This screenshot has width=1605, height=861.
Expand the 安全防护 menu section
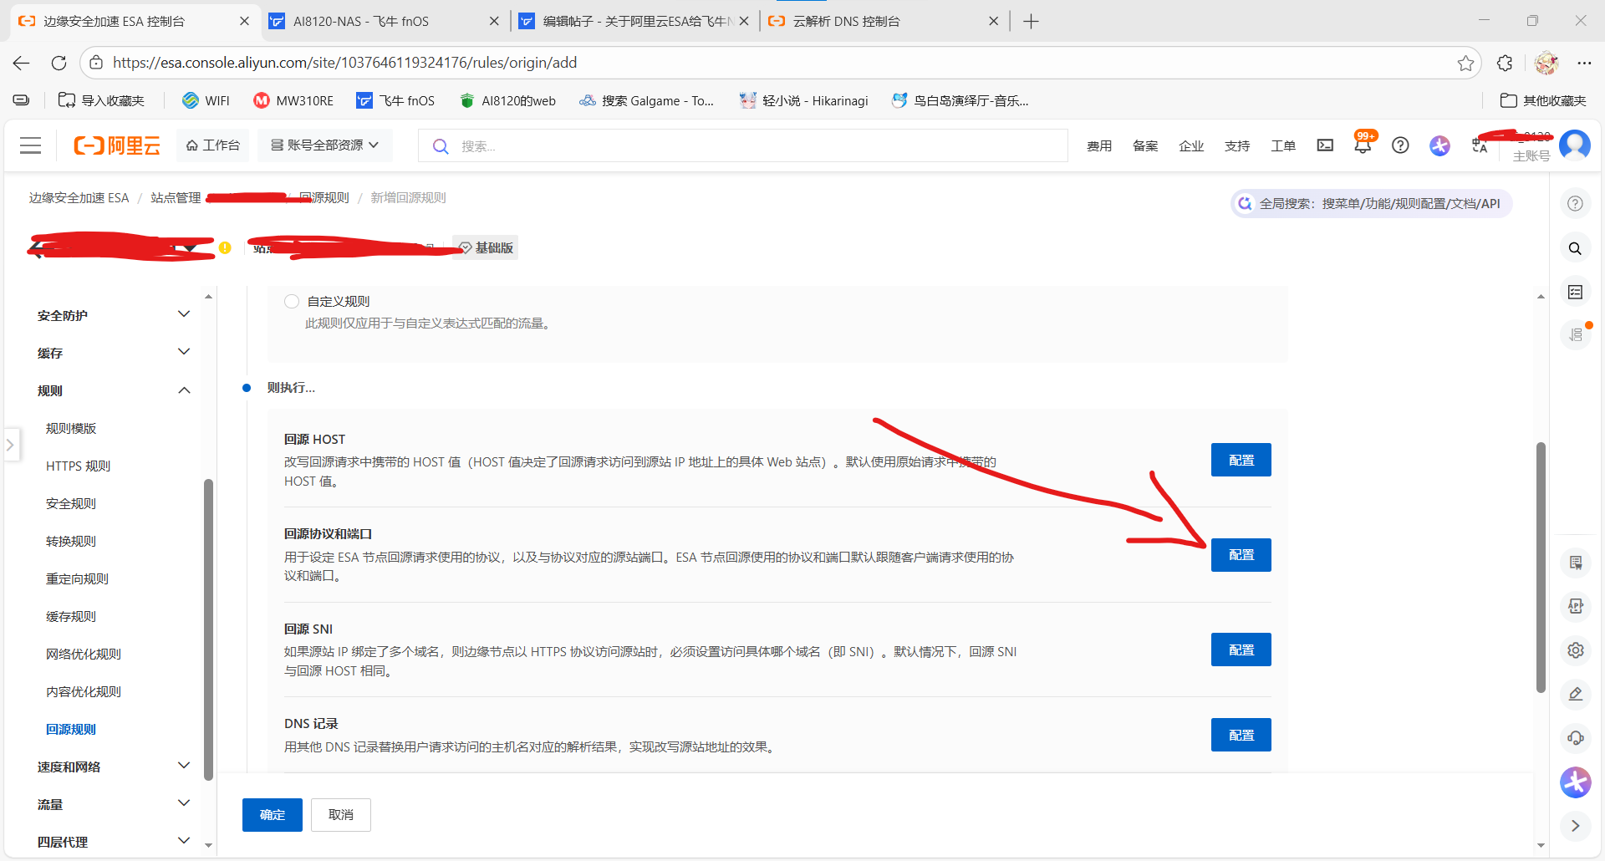point(114,315)
